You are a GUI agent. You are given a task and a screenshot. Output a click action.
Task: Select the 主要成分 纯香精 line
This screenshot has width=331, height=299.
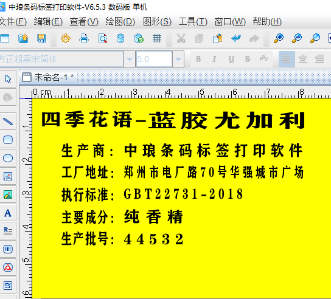122,216
